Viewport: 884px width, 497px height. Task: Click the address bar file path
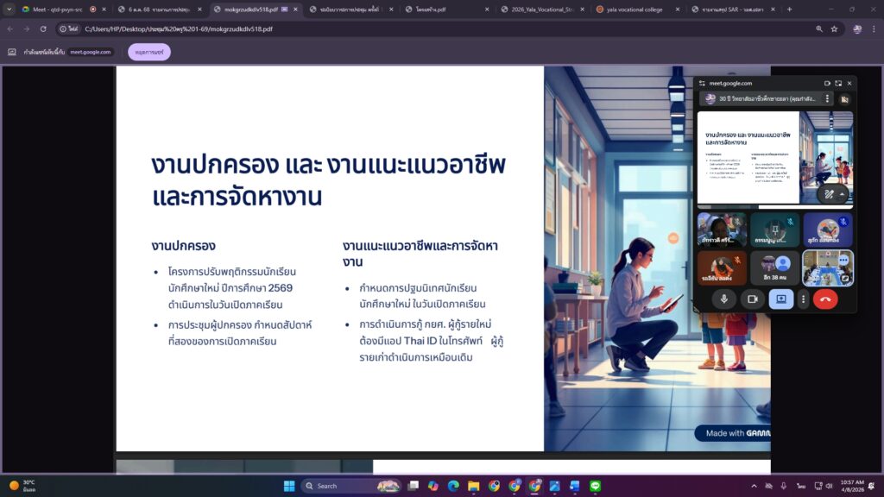[x=178, y=28]
